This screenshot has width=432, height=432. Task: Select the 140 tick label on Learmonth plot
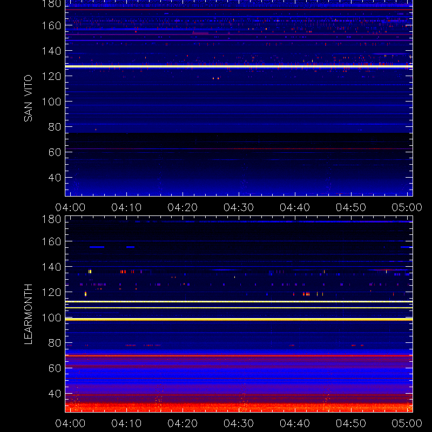[x=51, y=267]
